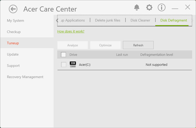The image size is (196, 128).
Task: Close the Acer Care Center window
Action: coord(188,7)
